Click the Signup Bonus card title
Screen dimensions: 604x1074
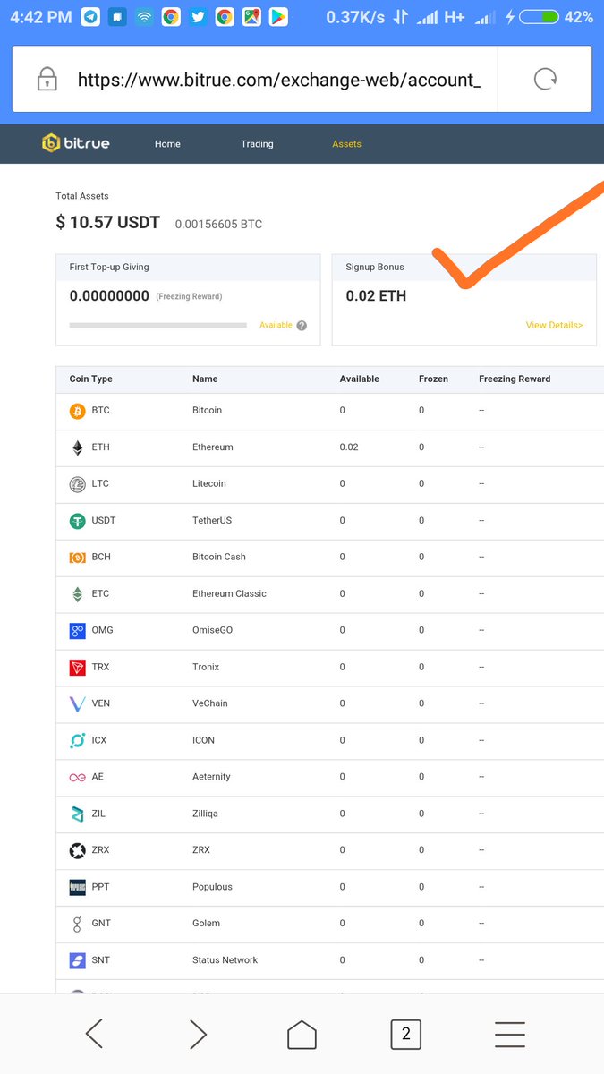point(375,268)
